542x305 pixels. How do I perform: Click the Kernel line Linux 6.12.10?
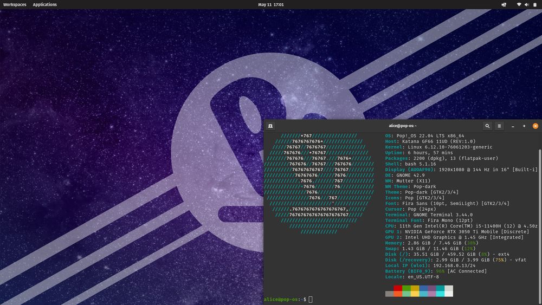tap(438, 147)
